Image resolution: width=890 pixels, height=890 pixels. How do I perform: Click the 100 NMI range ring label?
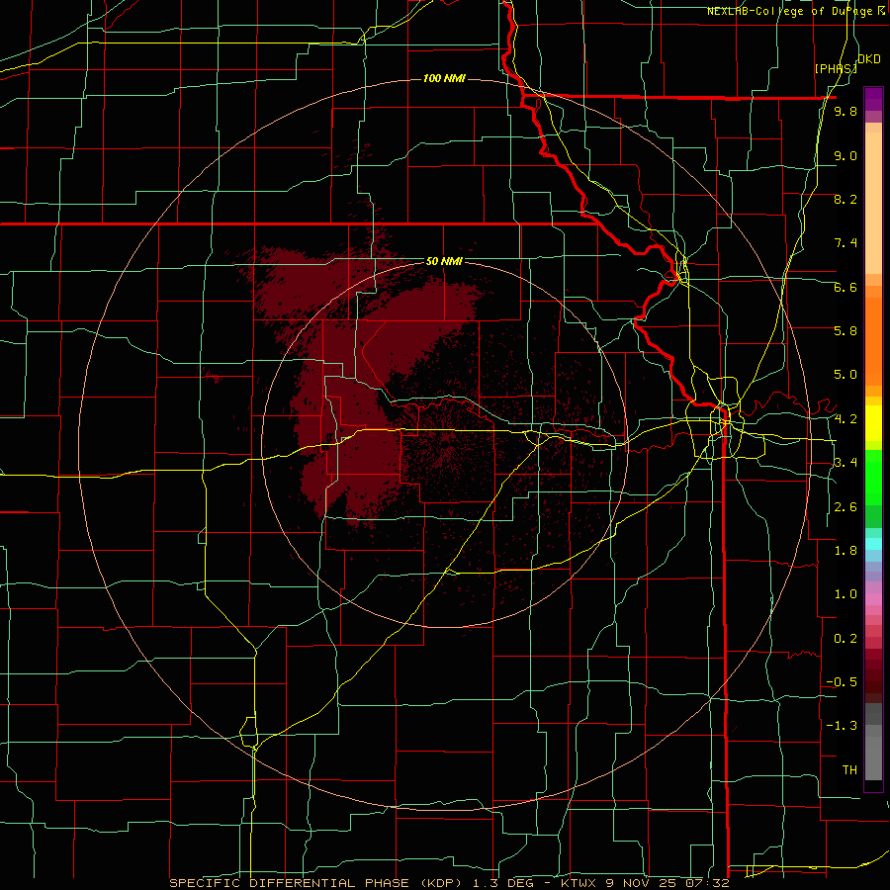point(444,78)
